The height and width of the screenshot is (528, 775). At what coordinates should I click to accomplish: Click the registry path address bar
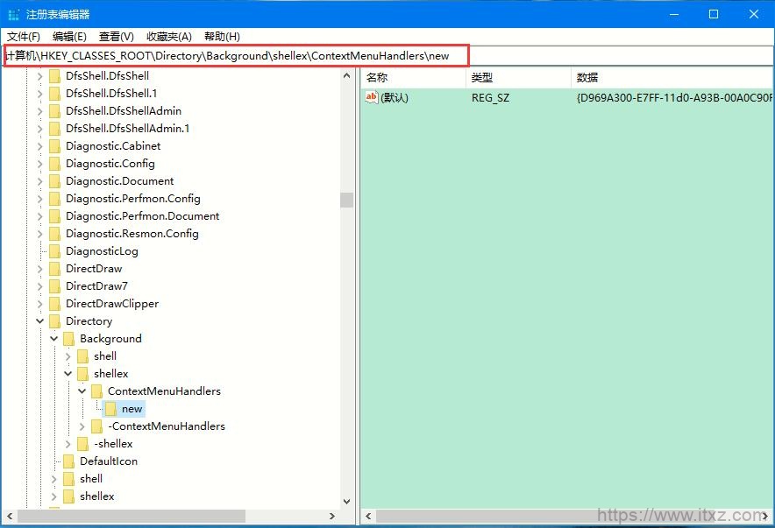[387, 56]
